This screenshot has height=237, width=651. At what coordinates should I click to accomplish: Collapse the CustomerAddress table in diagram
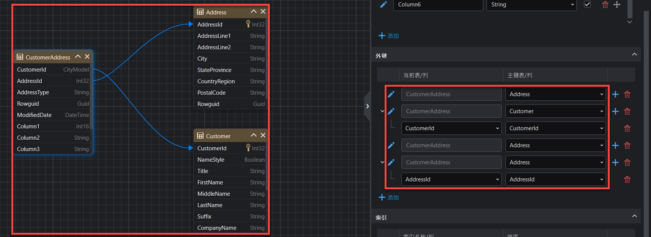78,57
